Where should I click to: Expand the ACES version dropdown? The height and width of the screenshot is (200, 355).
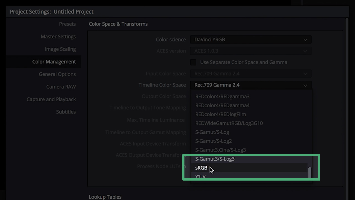tap(250, 51)
